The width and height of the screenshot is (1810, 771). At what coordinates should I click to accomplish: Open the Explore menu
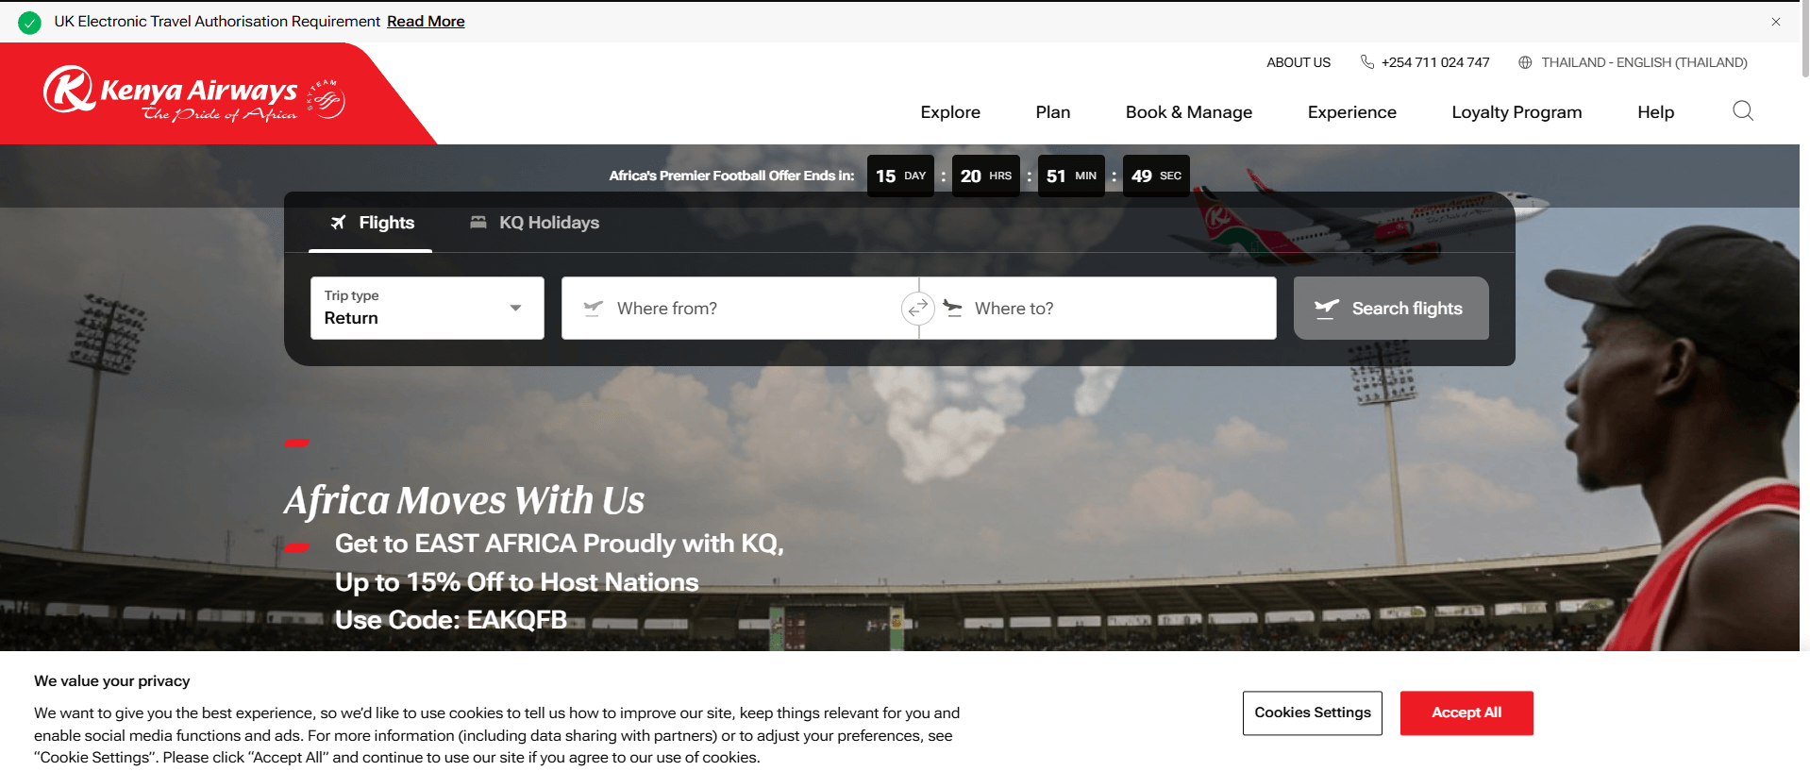pos(950,112)
